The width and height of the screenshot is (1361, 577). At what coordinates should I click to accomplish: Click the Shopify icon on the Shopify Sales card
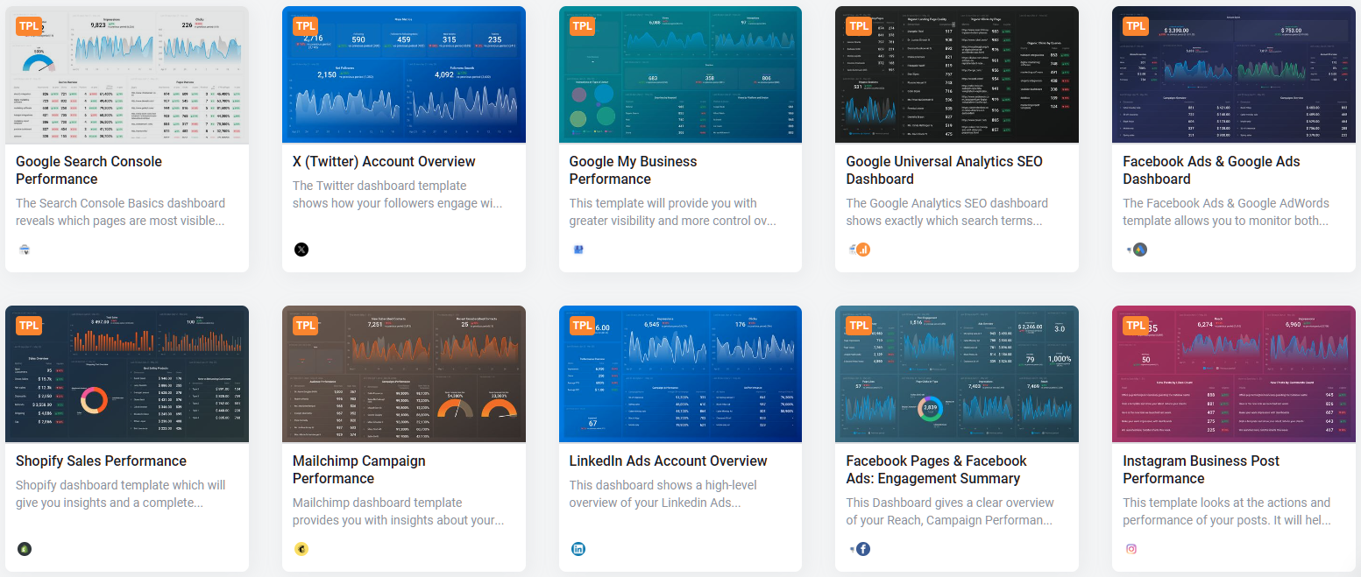[25, 549]
